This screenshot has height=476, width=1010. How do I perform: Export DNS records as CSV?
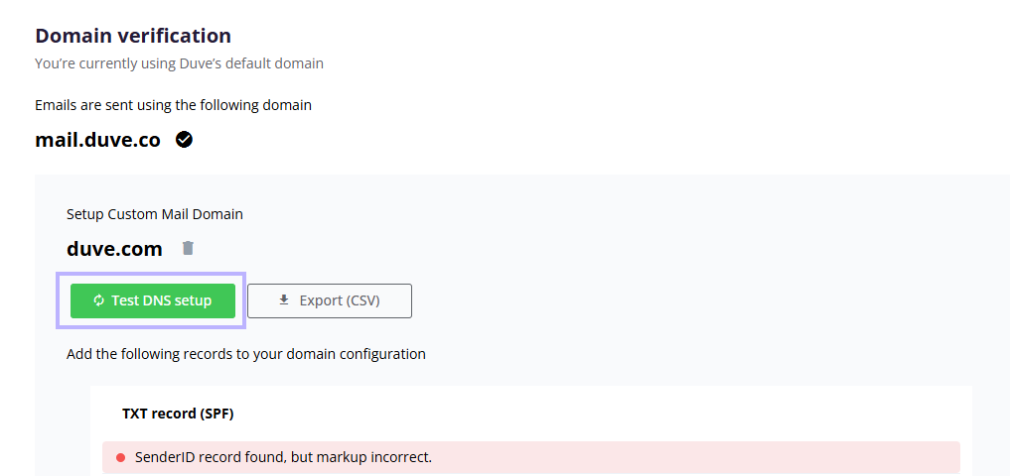click(x=330, y=300)
